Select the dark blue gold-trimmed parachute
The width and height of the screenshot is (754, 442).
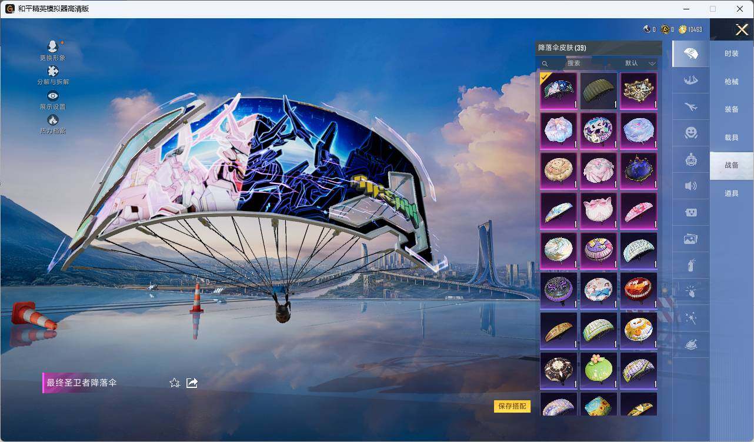pyautogui.click(x=639, y=170)
